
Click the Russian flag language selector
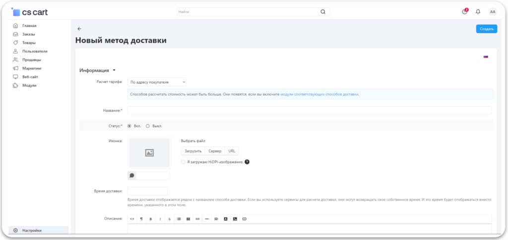pyautogui.click(x=486, y=57)
